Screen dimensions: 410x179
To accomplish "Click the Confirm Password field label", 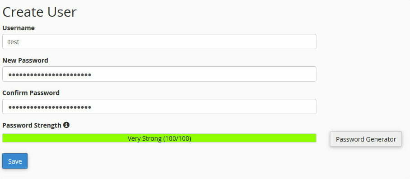I will [x=31, y=92].
